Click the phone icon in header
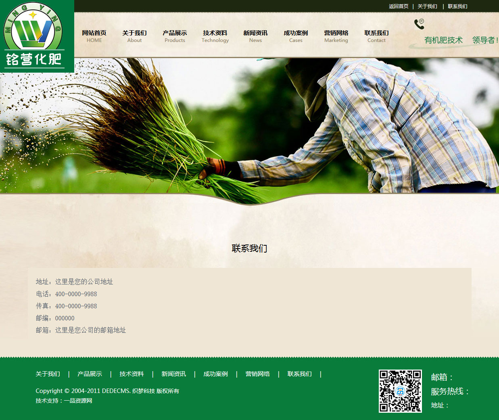The height and width of the screenshot is (420, 499). pos(419,24)
